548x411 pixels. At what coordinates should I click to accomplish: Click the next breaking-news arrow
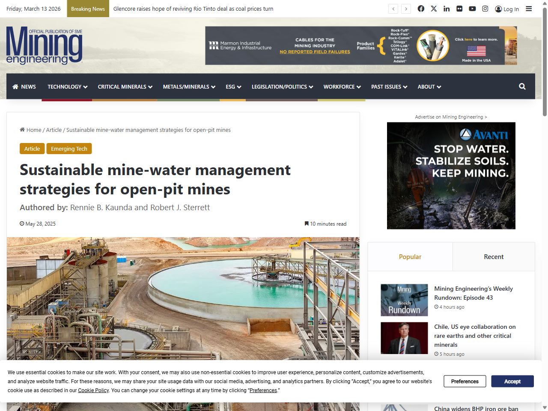click(x=405, y=9)
